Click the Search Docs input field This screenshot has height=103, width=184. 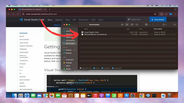(137, 20)
